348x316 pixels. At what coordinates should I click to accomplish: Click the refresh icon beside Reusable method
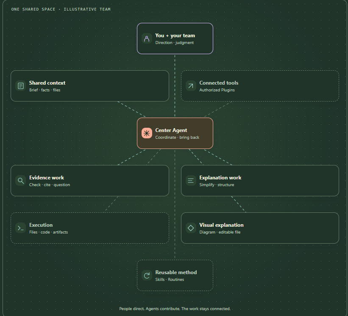pos(147,275)
